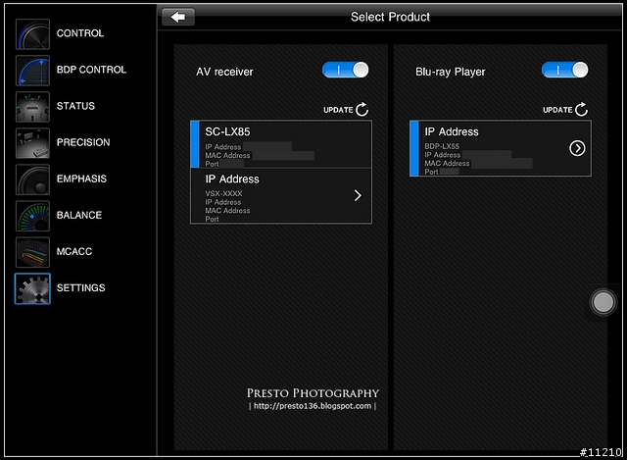627x460 pixels.
Task: Open the BDP CONTROL icon
Action: click(32, 71)
